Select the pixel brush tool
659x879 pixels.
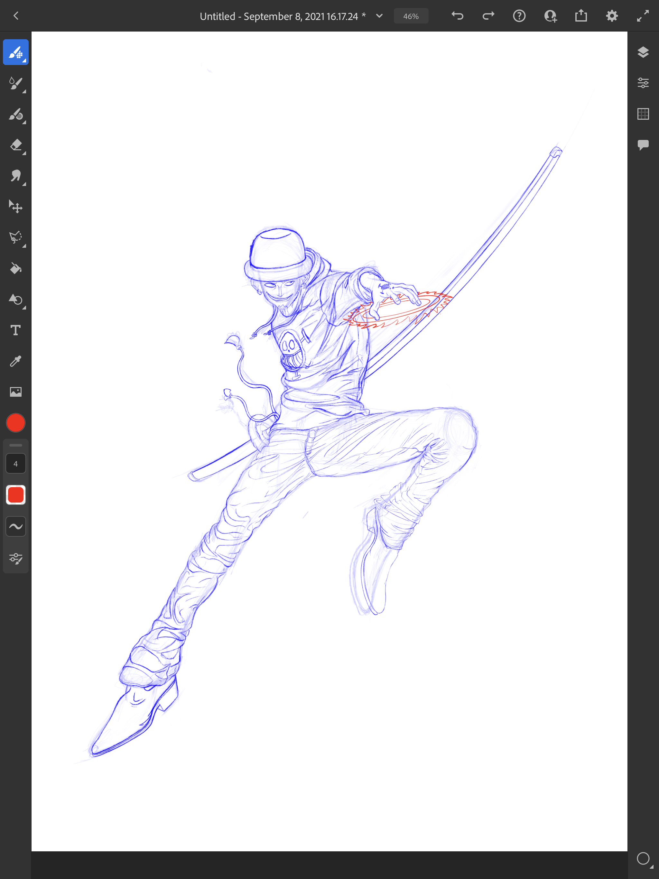15,52
